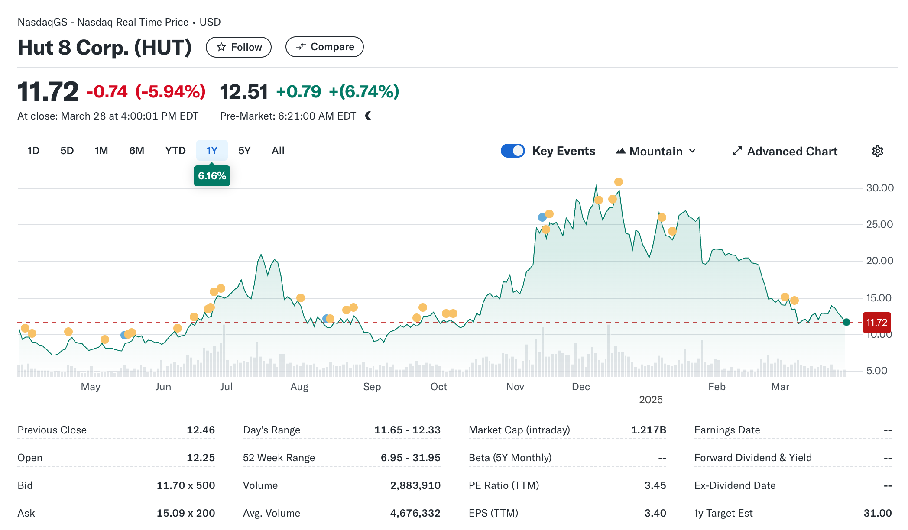
Task: Click the Advanced Chart link
Action: click(792, 151)
